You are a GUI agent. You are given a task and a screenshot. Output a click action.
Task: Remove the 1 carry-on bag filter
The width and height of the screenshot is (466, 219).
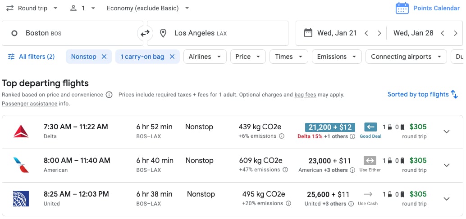coord(172,57)
